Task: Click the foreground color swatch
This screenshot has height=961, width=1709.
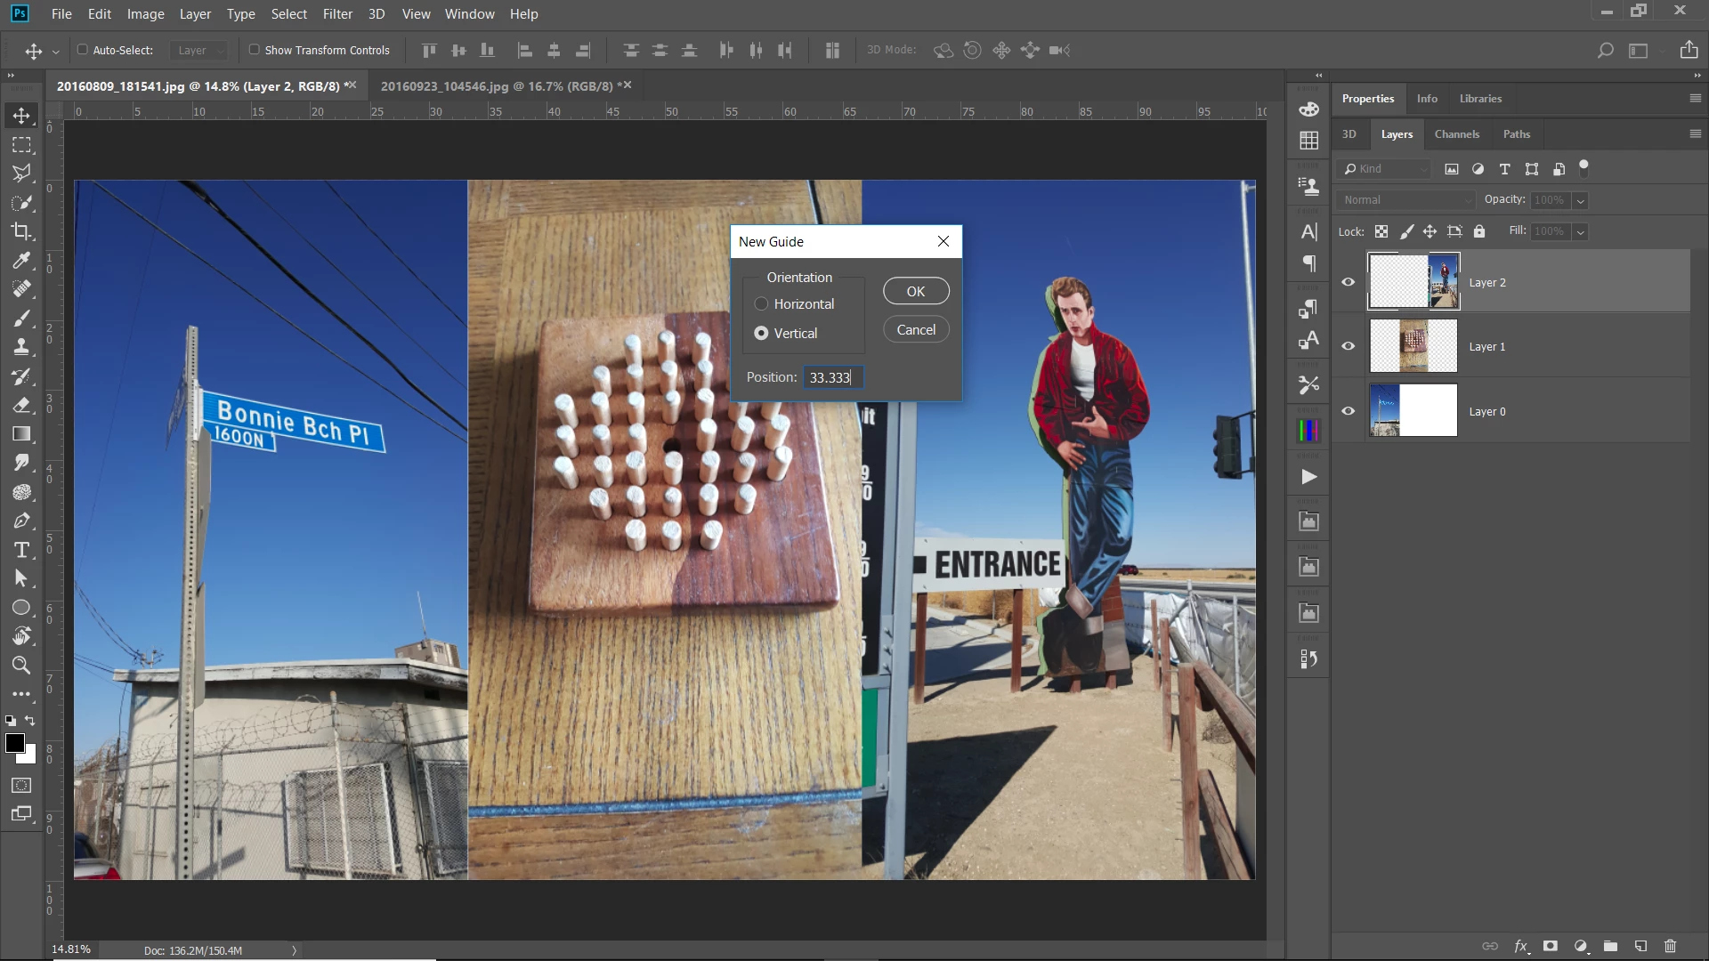Action: tap(14, 744)
